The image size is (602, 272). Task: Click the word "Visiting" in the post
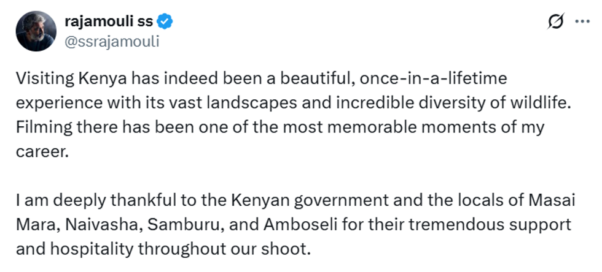[x=44, y=79]
